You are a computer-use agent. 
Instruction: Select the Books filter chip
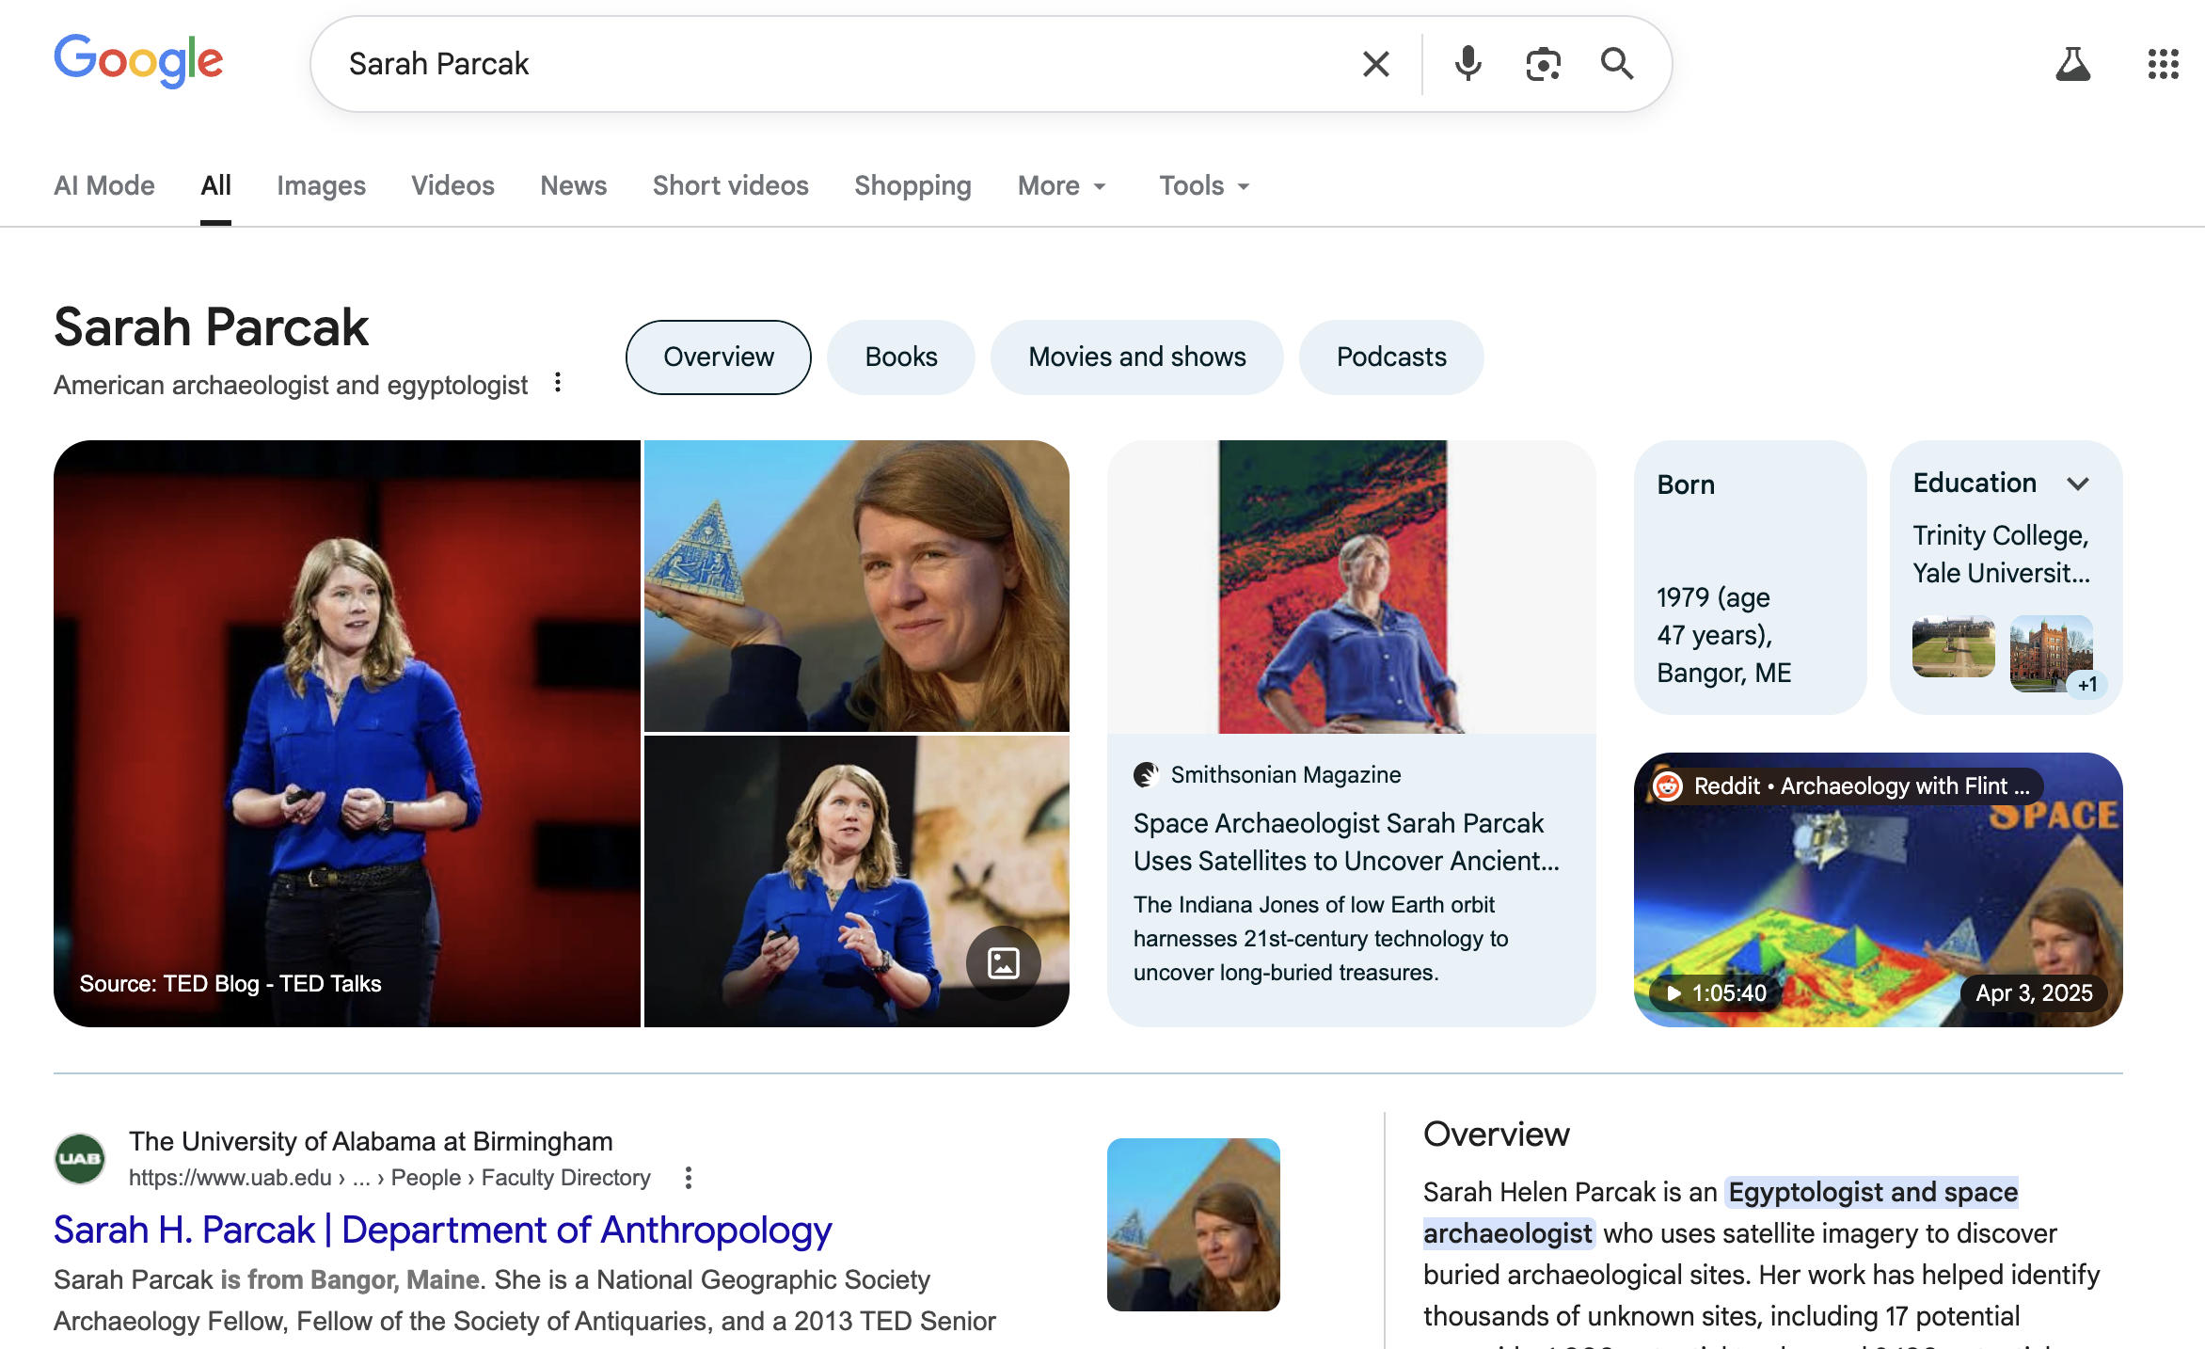point(900,357)
